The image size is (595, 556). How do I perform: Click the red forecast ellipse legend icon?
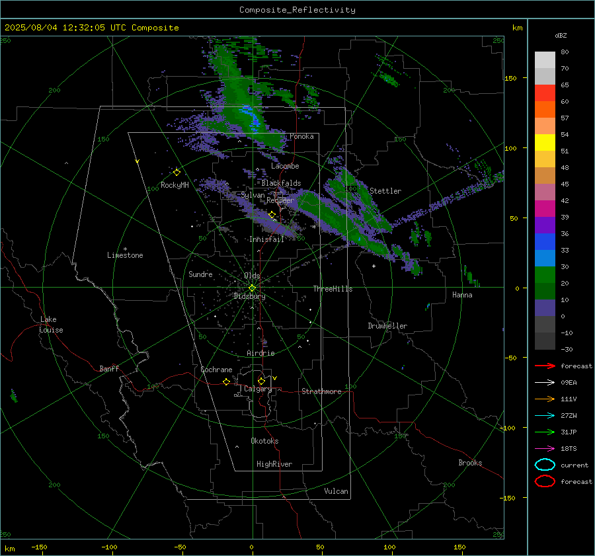[545, 481]
